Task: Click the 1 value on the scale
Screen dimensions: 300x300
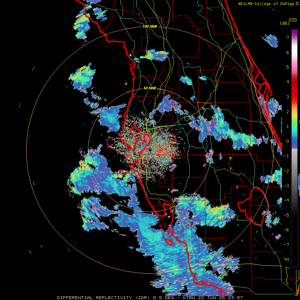Action: 288,126
